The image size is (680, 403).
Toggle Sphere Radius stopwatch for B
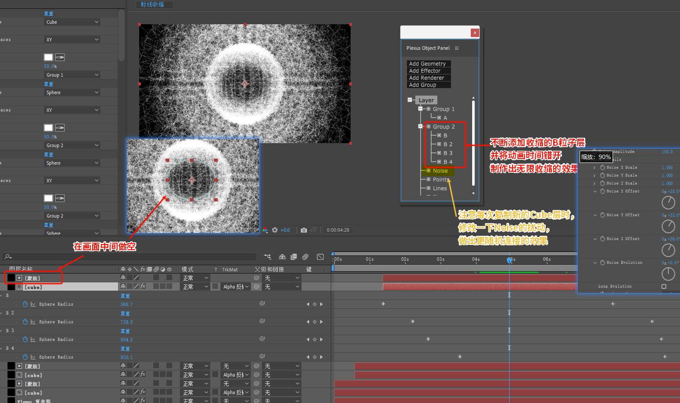tap(25, 304)
